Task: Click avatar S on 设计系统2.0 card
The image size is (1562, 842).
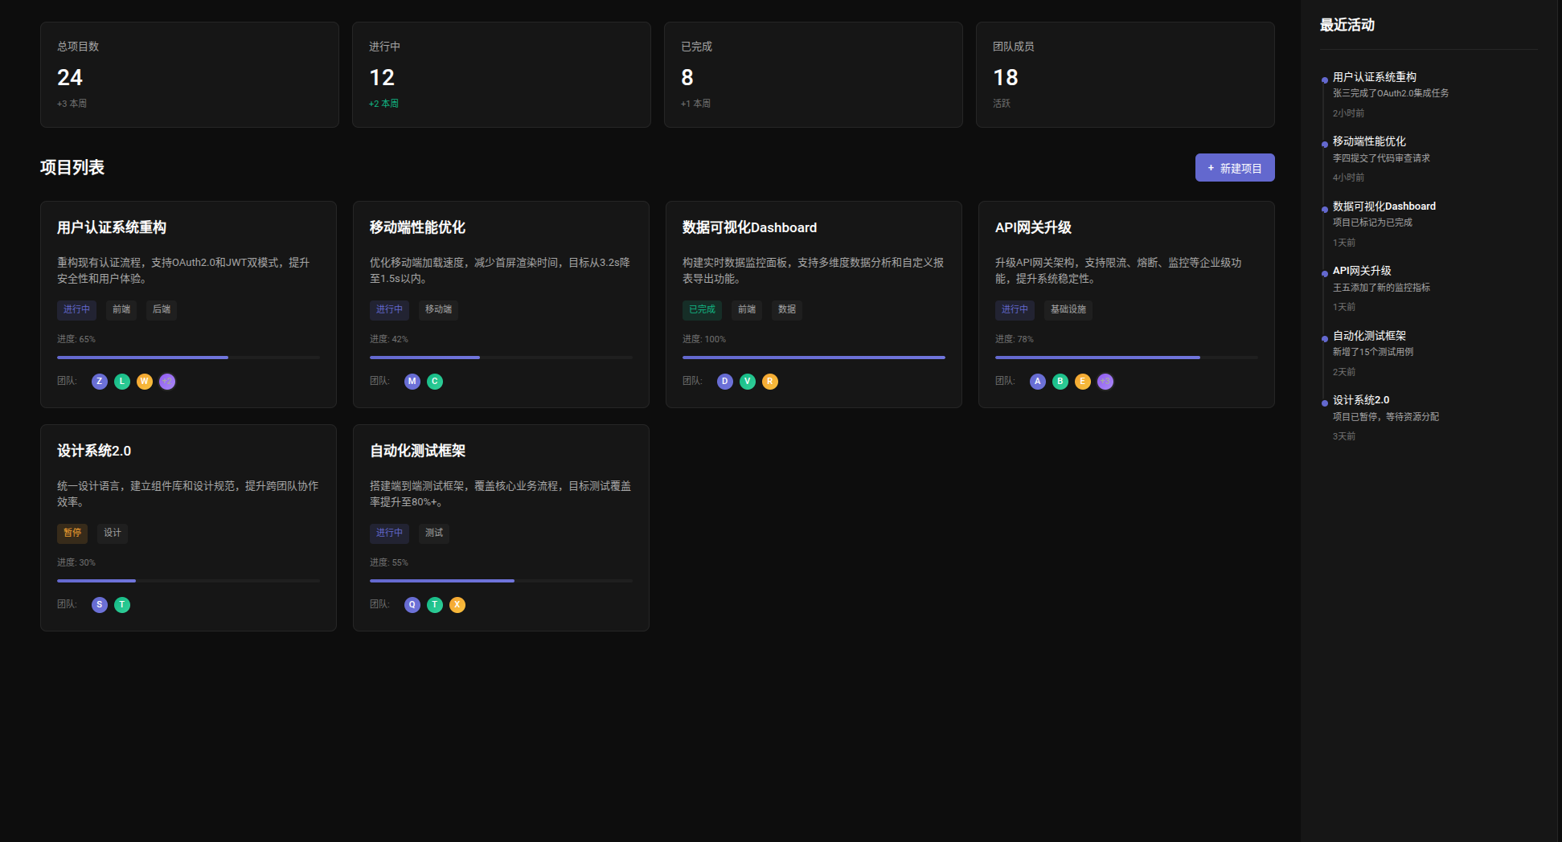Action: (x=100, y=605)
